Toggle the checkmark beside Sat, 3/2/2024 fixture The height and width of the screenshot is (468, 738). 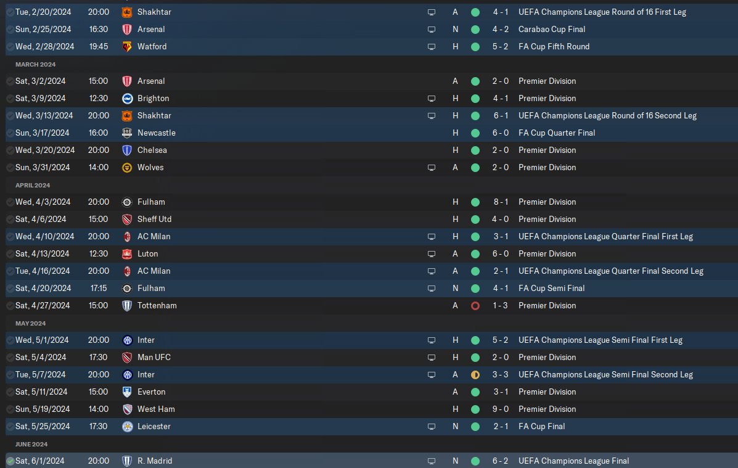(x=10, y=81)
